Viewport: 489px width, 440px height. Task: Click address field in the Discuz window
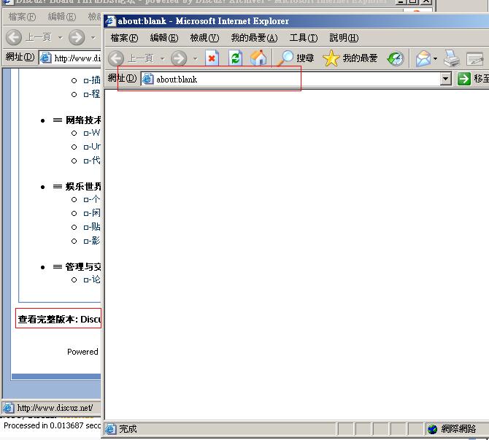click(x=70, y=58)
